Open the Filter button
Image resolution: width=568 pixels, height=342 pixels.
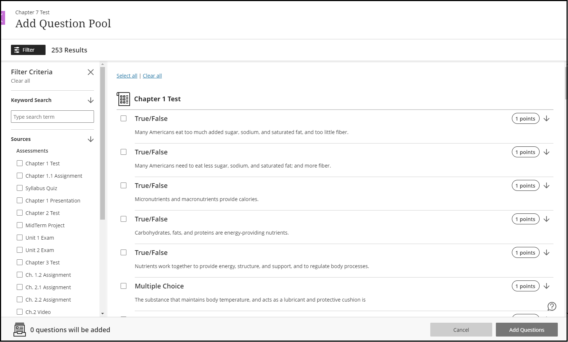point(28,50)
